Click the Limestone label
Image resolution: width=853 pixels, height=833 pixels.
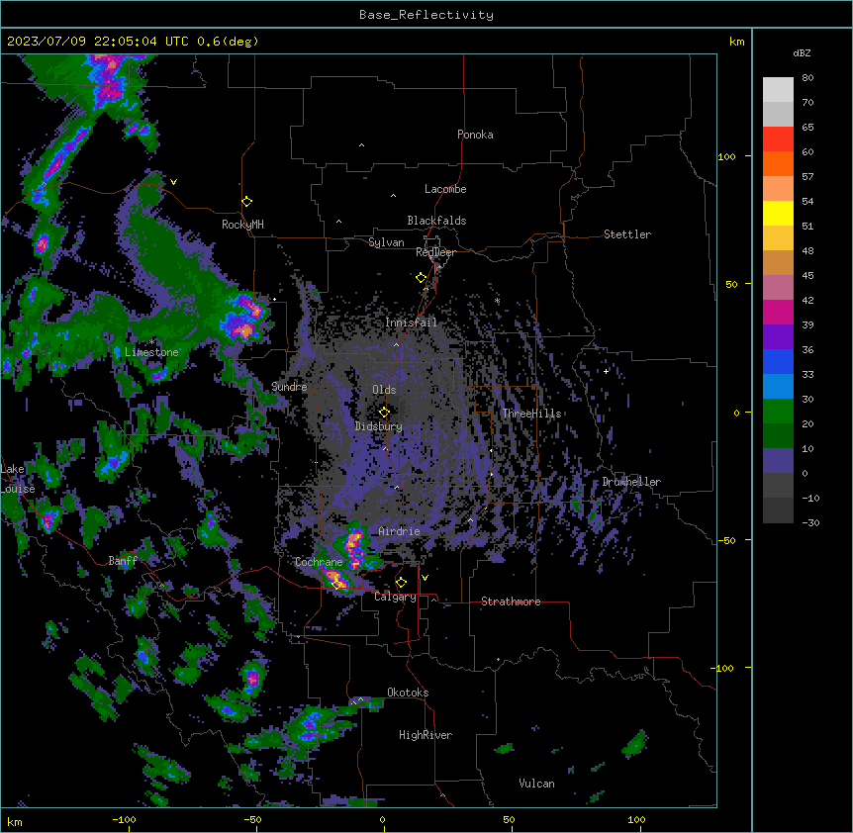pos(151,352)
